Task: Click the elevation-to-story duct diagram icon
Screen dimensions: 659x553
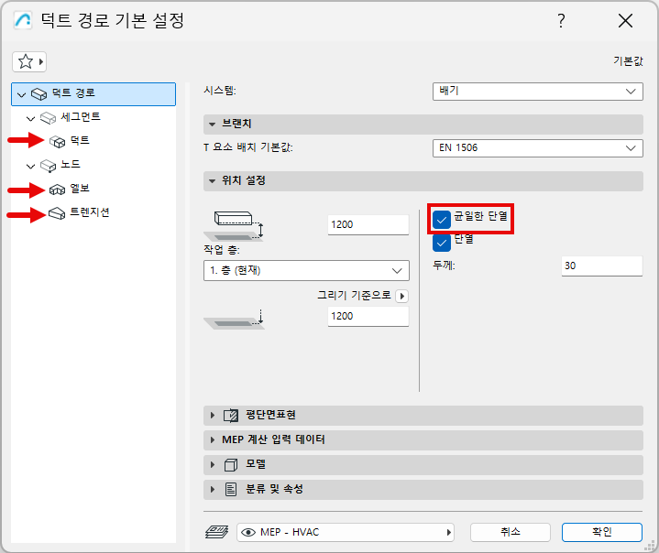Action: point(234,226)
